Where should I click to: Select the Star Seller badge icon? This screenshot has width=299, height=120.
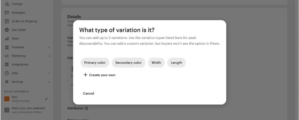7,30
